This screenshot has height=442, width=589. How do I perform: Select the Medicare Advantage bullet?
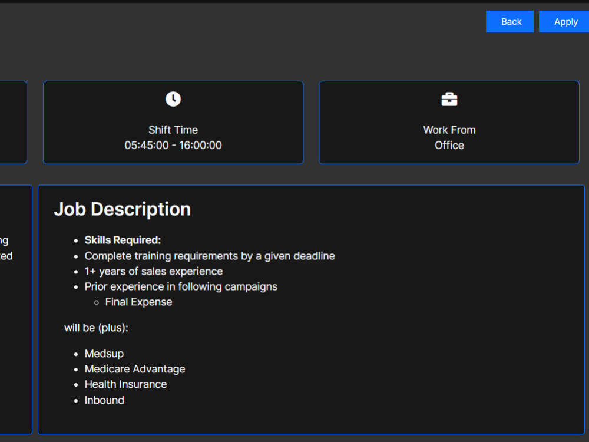(135, 369)
